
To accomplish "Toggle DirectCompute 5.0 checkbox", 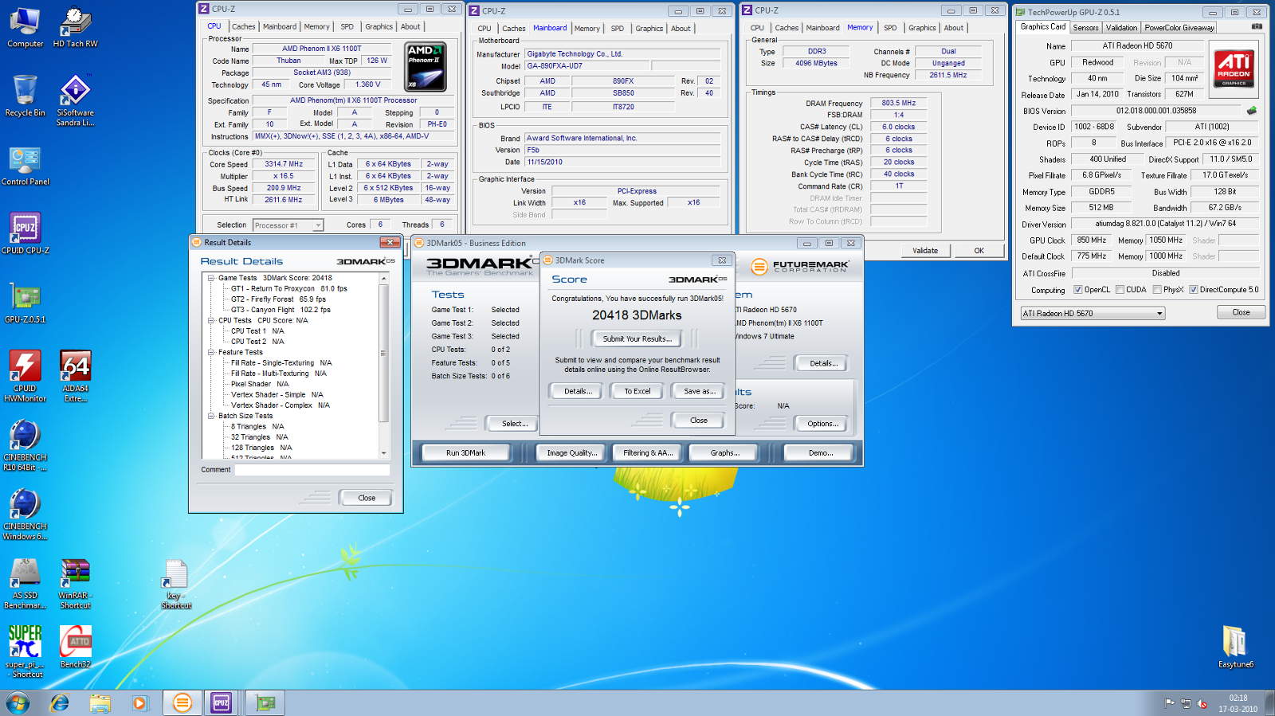I will coord(1194,290).
